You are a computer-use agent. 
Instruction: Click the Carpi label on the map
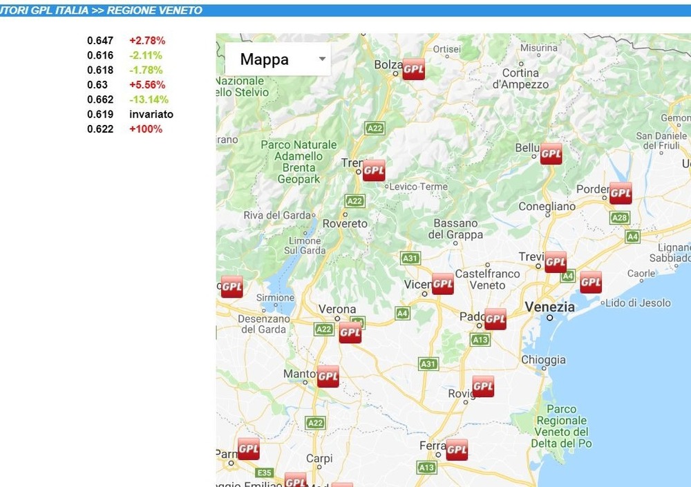click(x=319, y=459)
